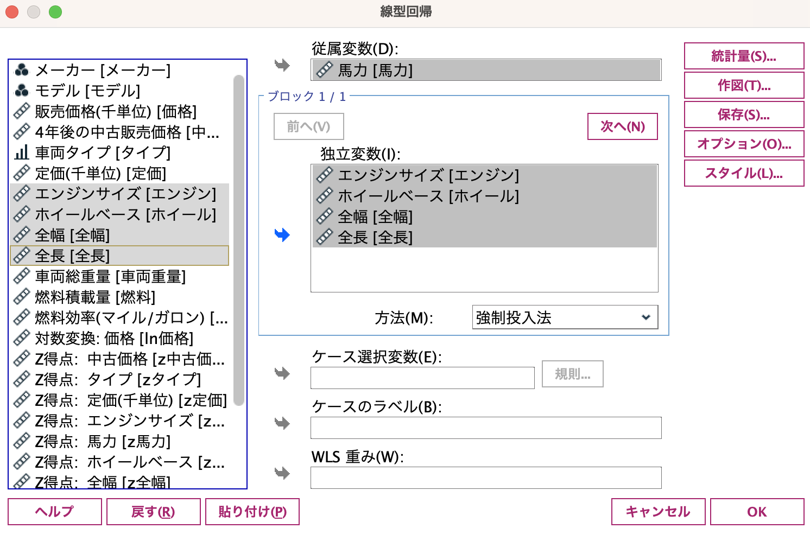Open the 保存(S) save dialog
This screenshot has width=810, height=535.
tap(743, 114)
